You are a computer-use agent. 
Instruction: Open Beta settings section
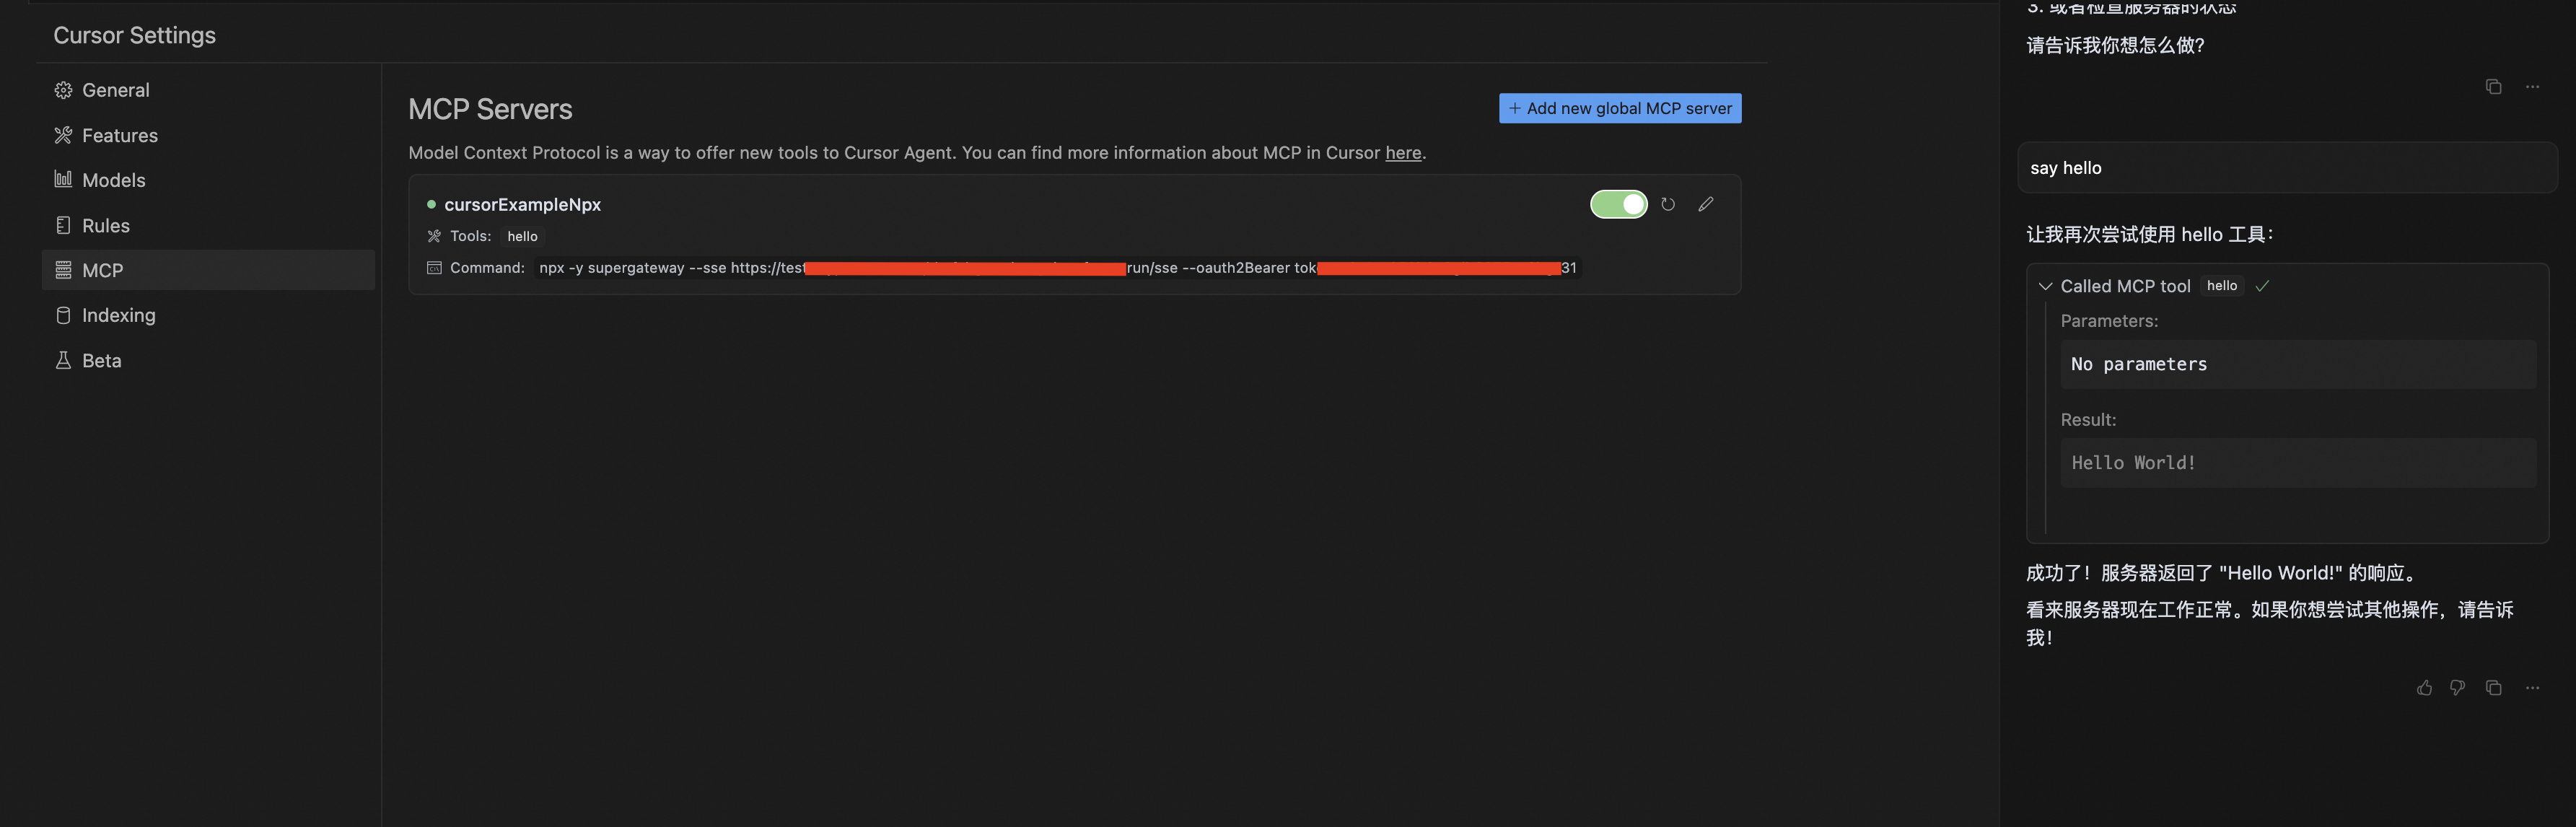click(101, 361)
